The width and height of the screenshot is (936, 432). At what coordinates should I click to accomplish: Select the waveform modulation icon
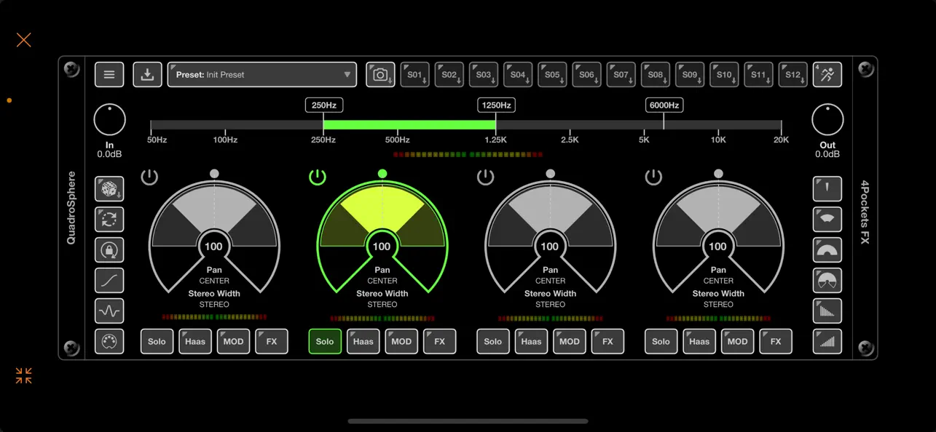(109, 311)
